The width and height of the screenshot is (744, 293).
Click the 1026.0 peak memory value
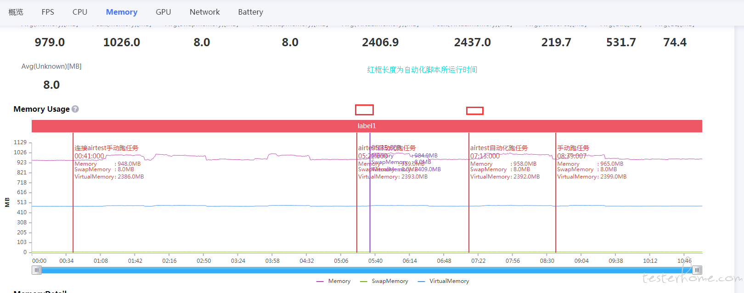122,43
